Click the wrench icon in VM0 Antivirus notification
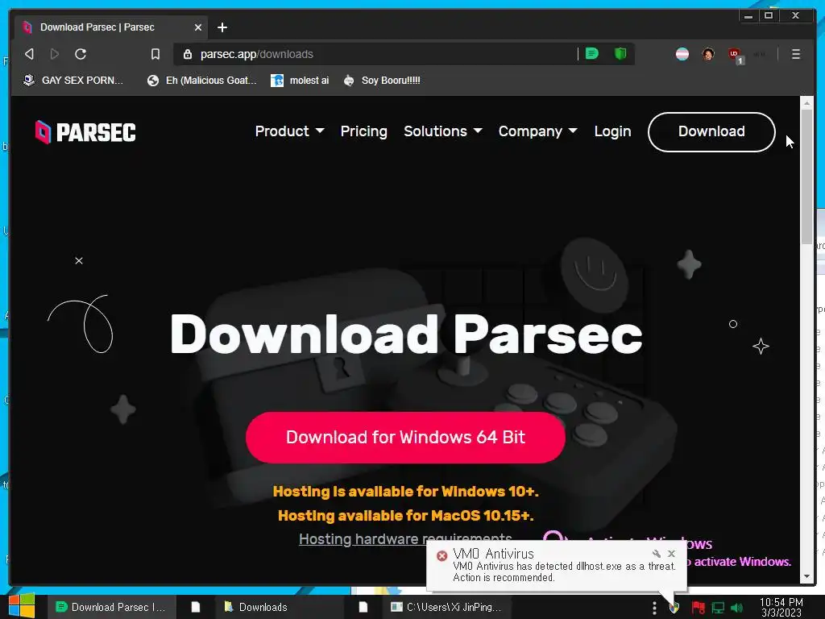This screenshot has height=619, width=825. tap(656, 553)
